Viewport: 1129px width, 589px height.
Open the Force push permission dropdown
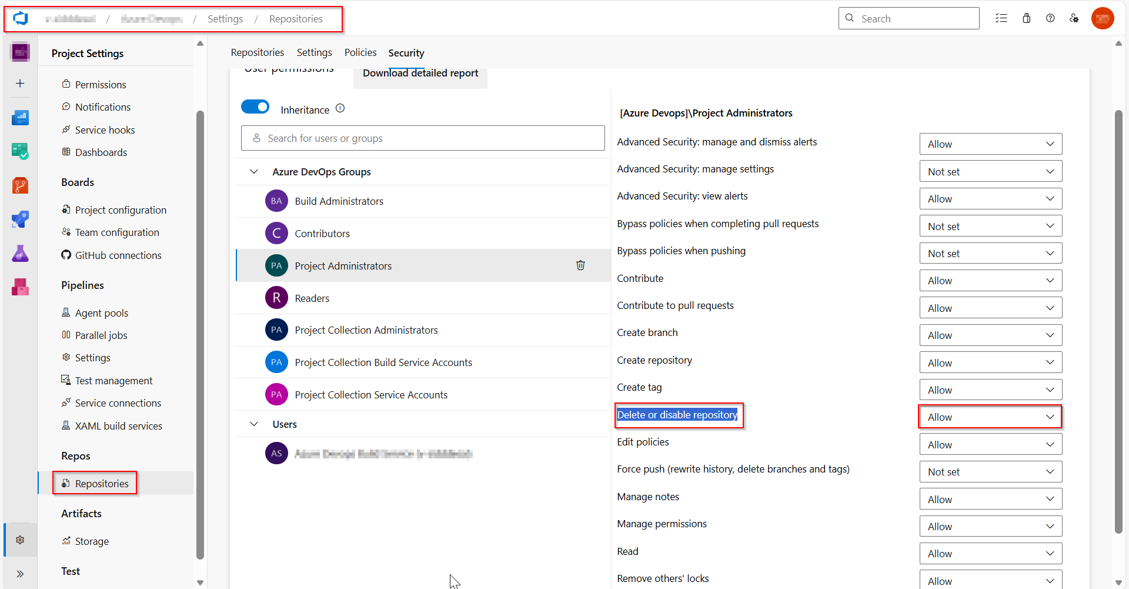[x=991, y=472]
